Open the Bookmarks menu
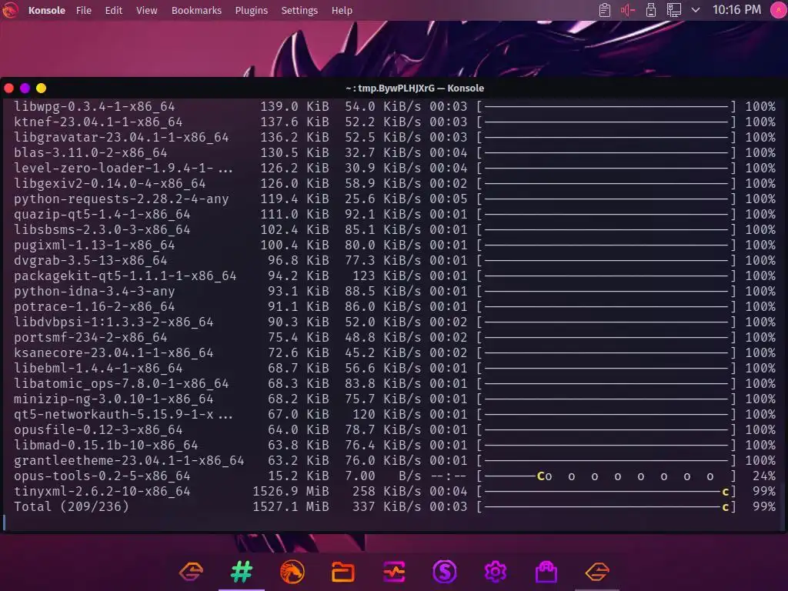Screen dimensions: 788x591 tap(196, 10)
